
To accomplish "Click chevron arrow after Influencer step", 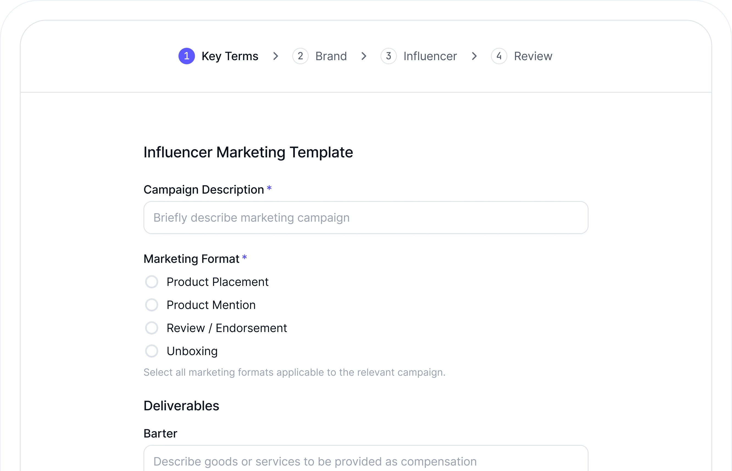I will [x=474, y=56].
